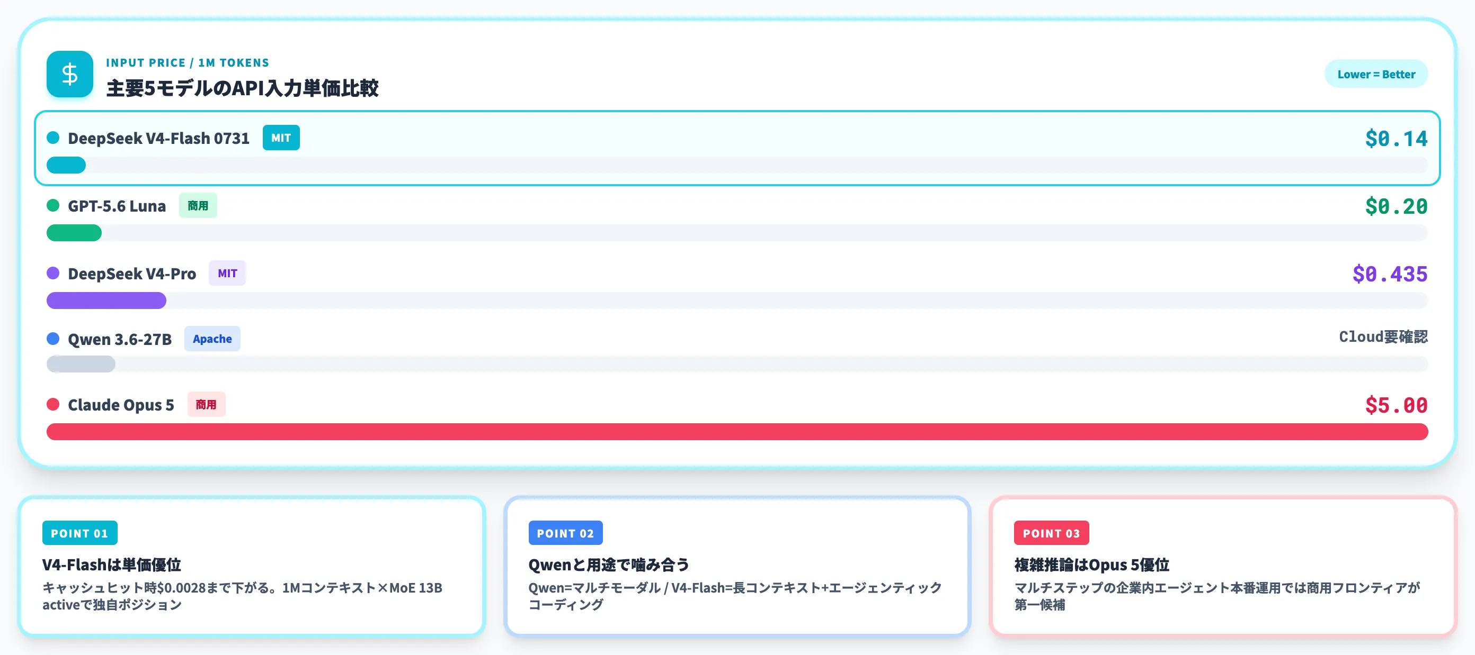
Task: Select the Qwen 3.6-27B model name
Action: click(120, 340)
